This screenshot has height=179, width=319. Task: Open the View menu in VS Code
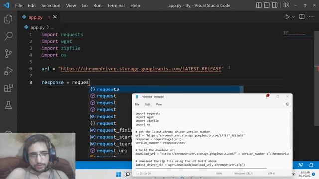coord(71,5)
